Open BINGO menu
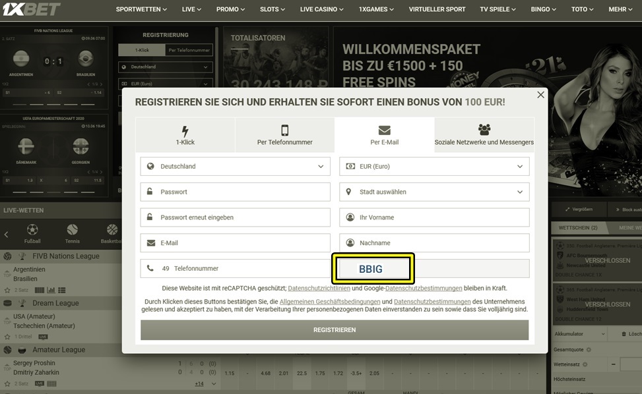Screen dimensions: 642x394 (543, 9)
